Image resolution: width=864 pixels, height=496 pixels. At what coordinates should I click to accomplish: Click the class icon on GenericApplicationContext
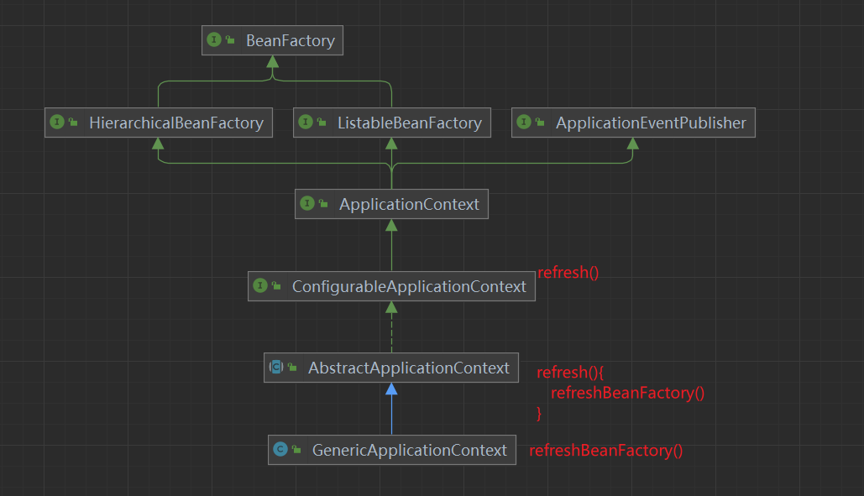click(280, 449)
